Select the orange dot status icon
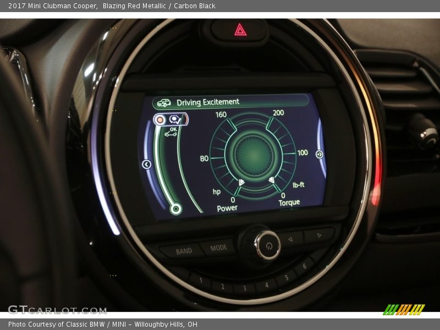 [160, 120]
